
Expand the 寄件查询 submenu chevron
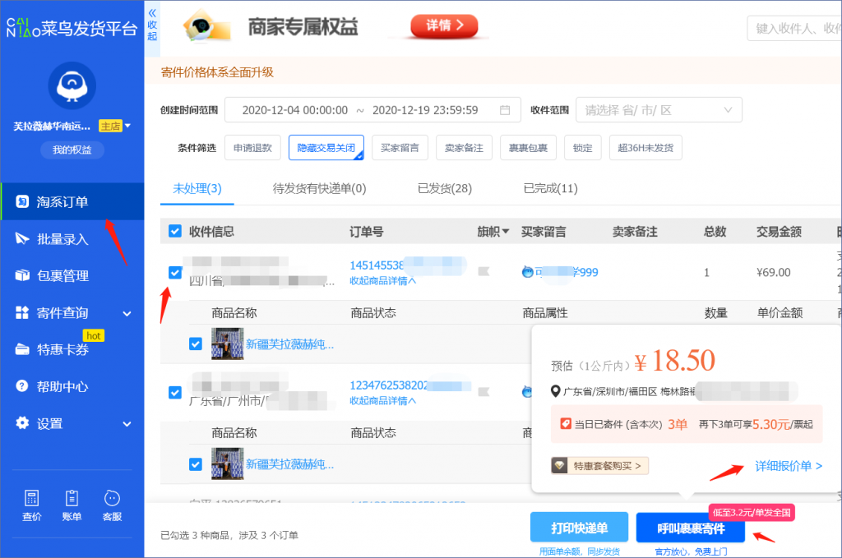pyautogui.click(x=127, y=313)
